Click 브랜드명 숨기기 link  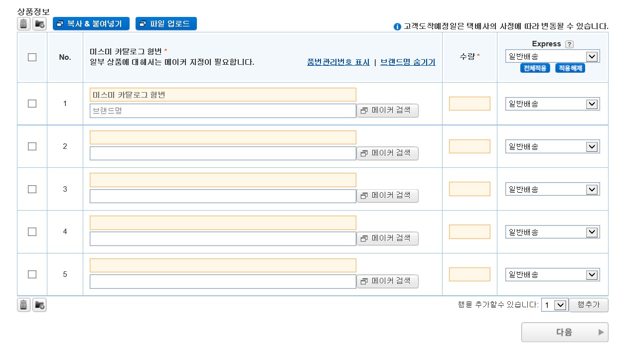[x=408, y=62]
